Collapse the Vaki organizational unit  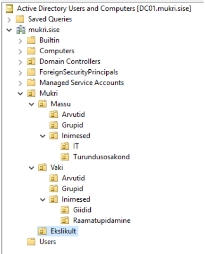pos(31,168)
